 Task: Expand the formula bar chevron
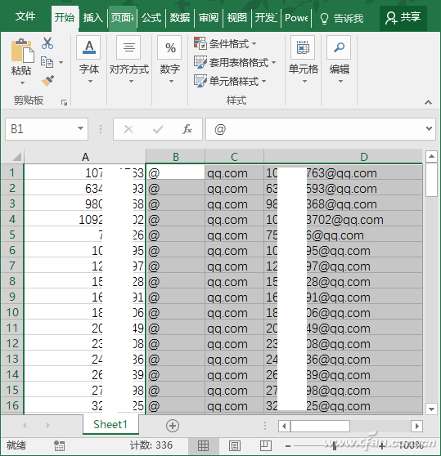[x=429, y=128]
